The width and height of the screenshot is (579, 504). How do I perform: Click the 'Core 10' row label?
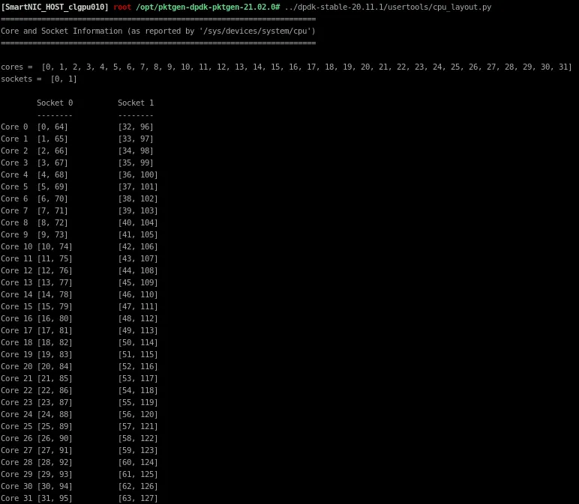pyautogui.click(x=16, y=246)
